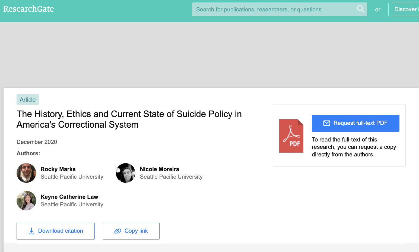Click the December 2020 publication date
Viewport: 419px width, 252px height.
pyautogui.click(x=37, y=142)
